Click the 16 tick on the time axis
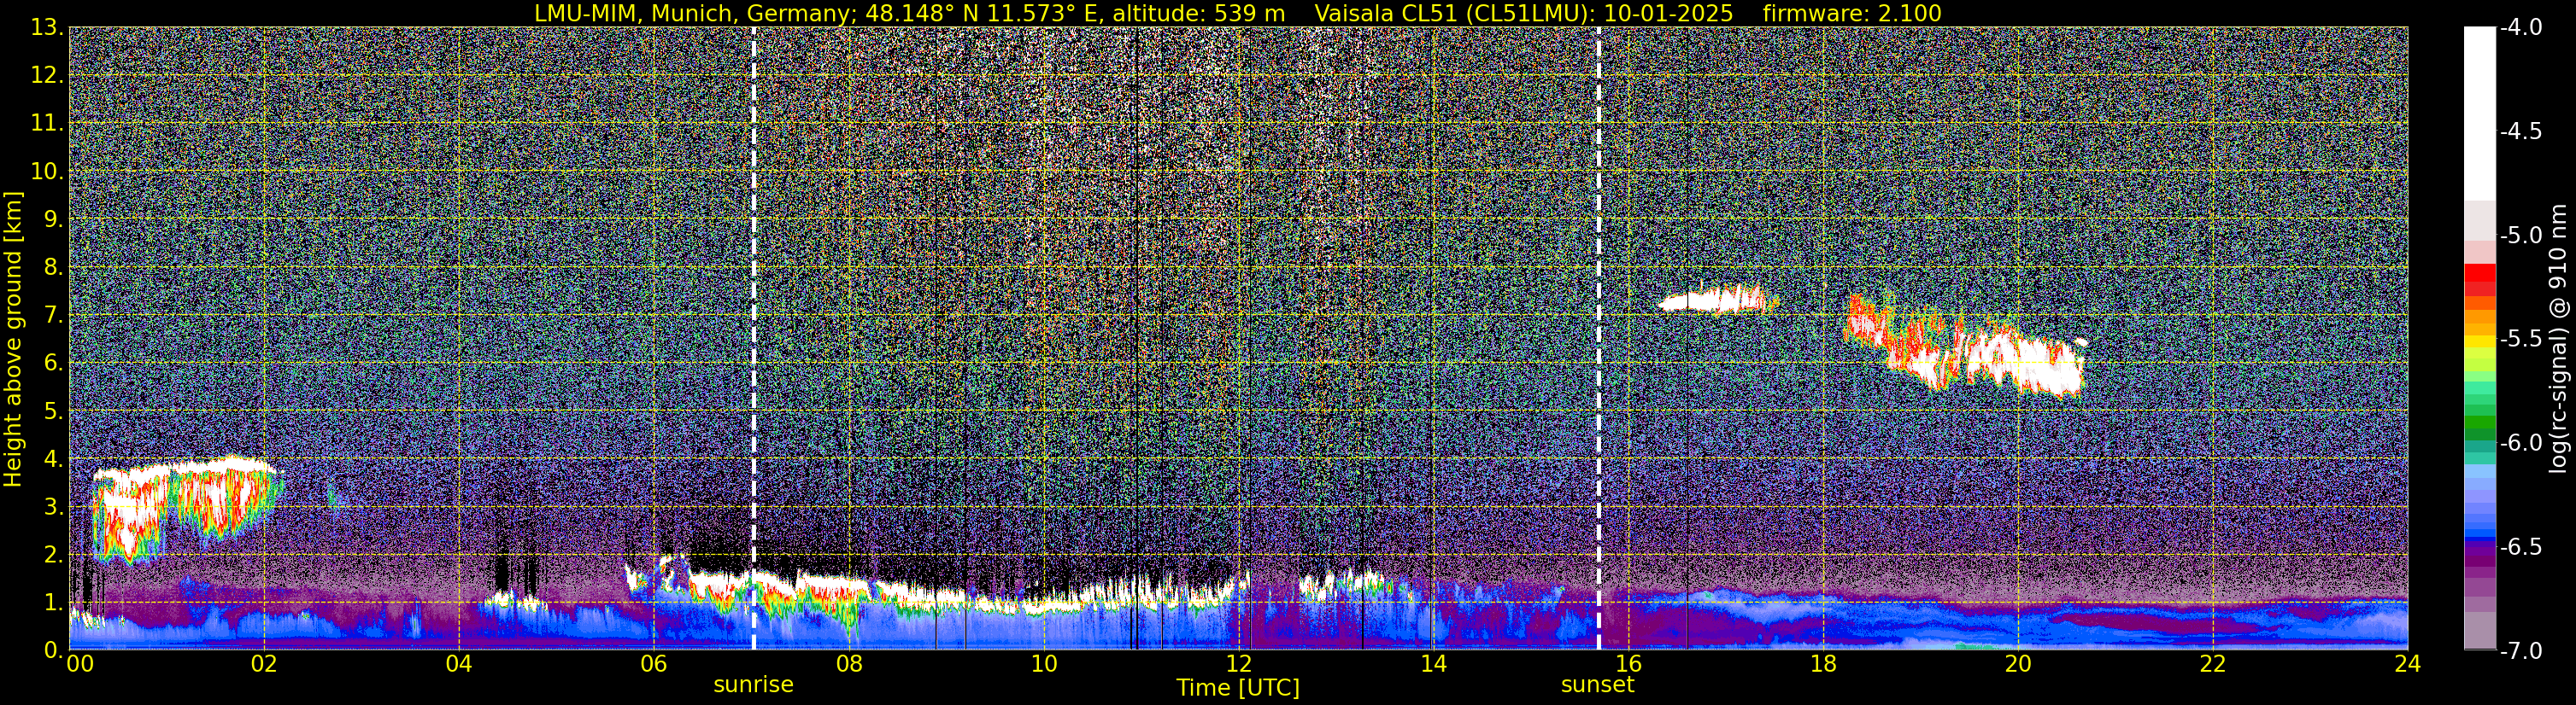 (1628, 663)
